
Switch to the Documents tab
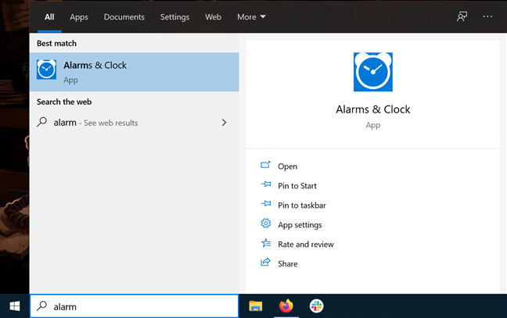[x=124, y=16]
